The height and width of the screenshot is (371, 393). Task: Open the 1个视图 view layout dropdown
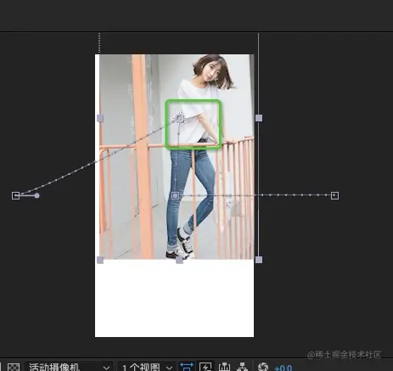coord(147,367)
